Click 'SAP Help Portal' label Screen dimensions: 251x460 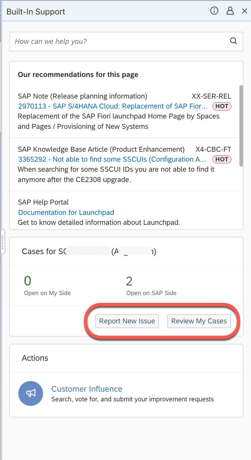tap(43, 202)
